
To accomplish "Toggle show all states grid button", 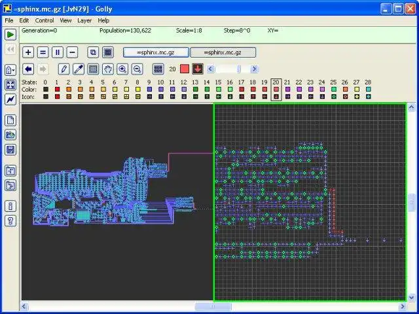I will [158, 69].
